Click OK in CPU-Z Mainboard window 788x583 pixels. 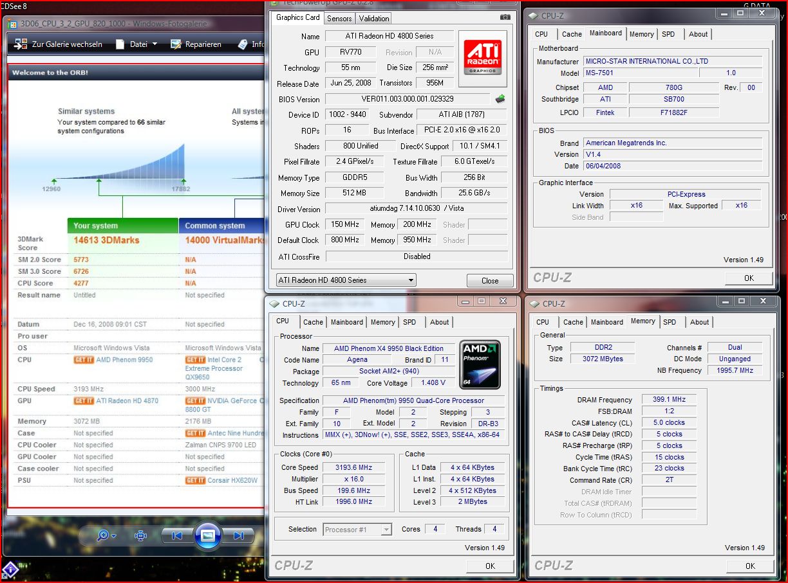pyautogui.click(x=749, y=278)
